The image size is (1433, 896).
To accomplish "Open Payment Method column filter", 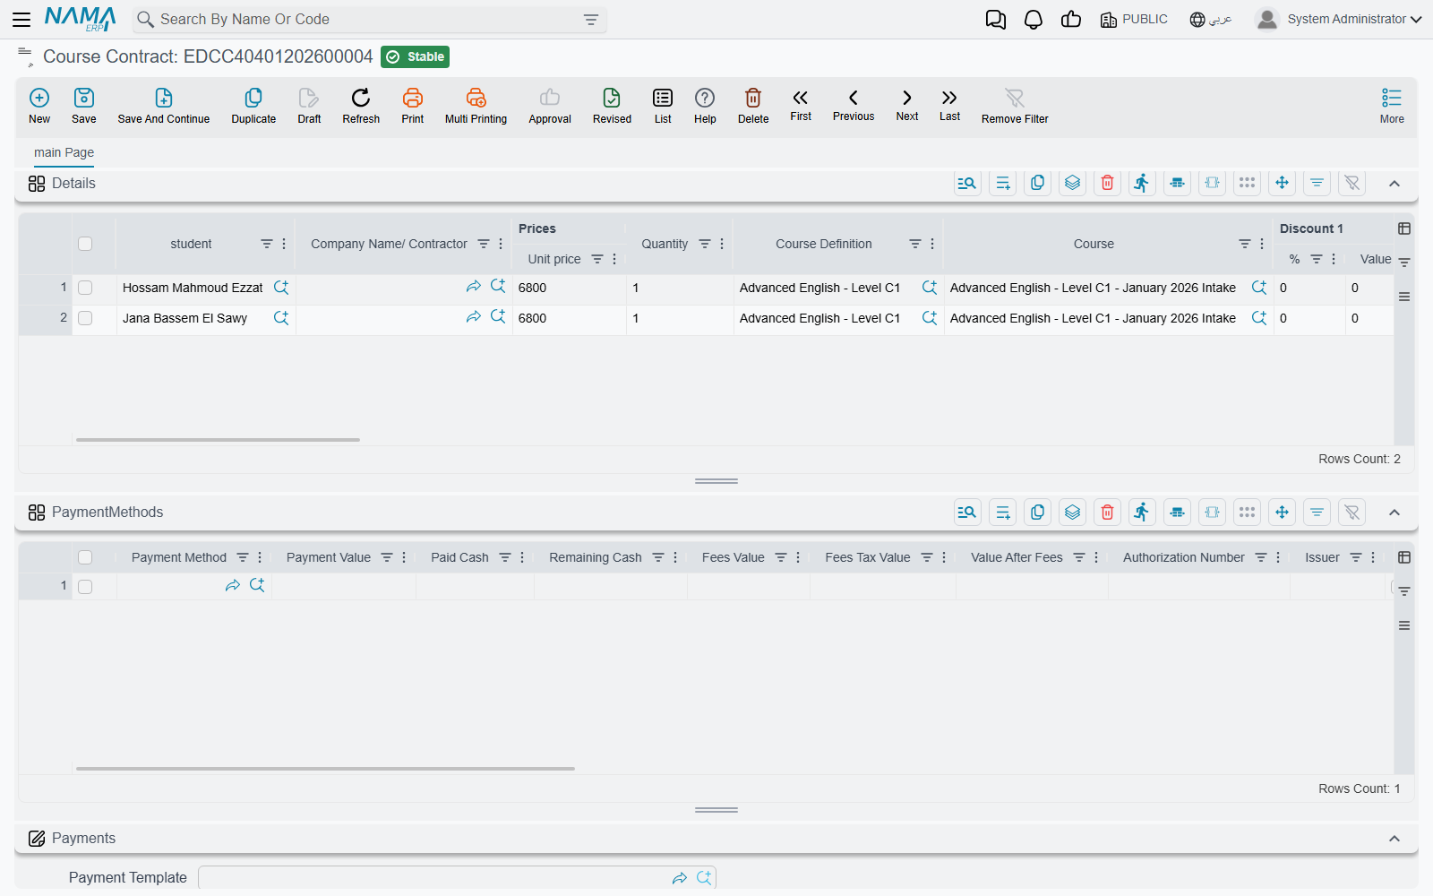I will pos(243,557).
